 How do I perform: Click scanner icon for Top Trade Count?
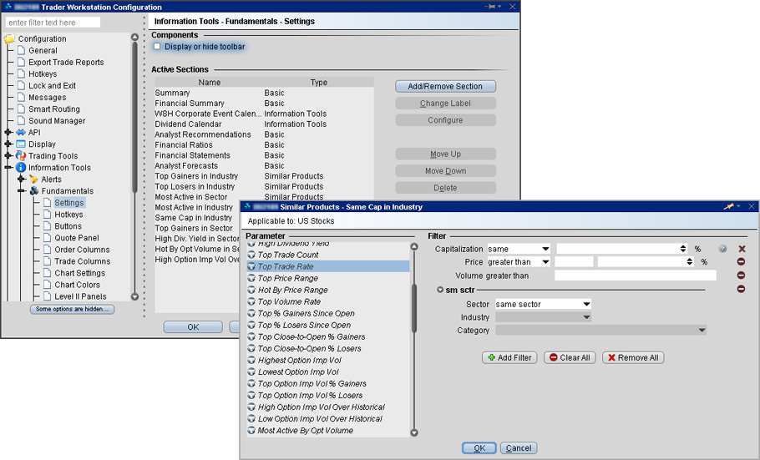[251, 255]
